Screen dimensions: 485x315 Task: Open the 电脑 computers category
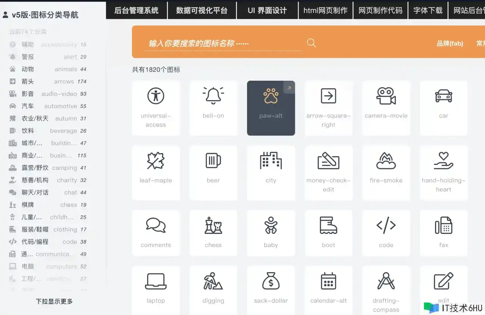point(48,266)
